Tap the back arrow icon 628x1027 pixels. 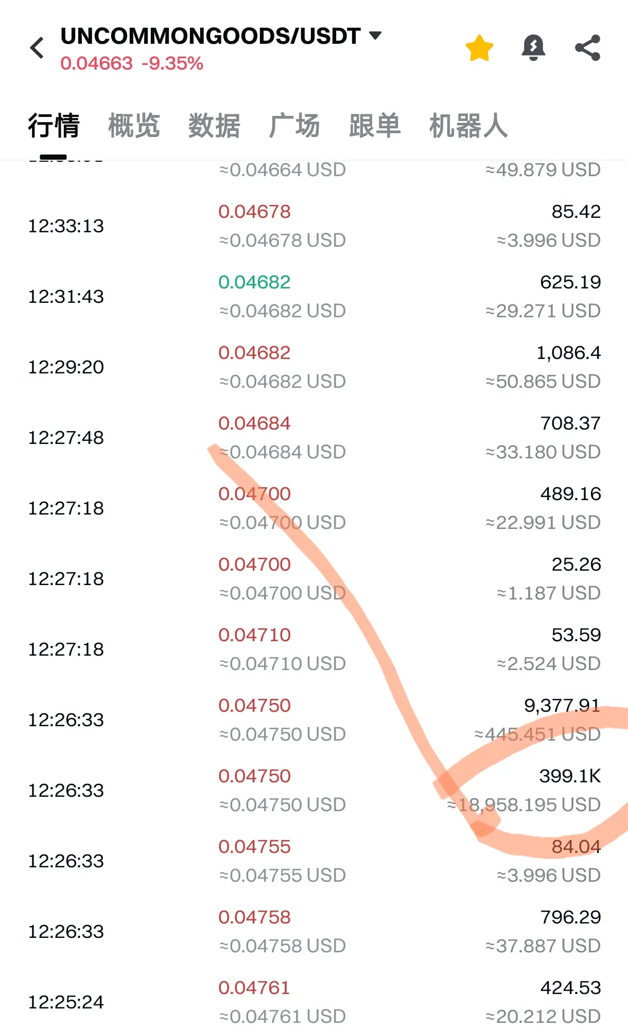point(37,48)
